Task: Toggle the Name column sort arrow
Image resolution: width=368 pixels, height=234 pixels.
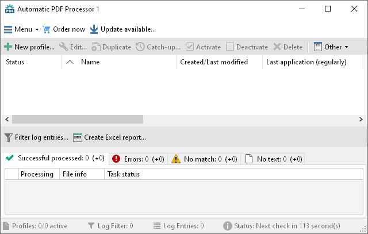Action: coord(70,62)
